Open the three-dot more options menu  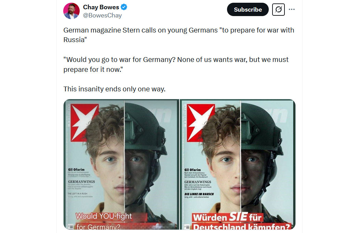292,9
